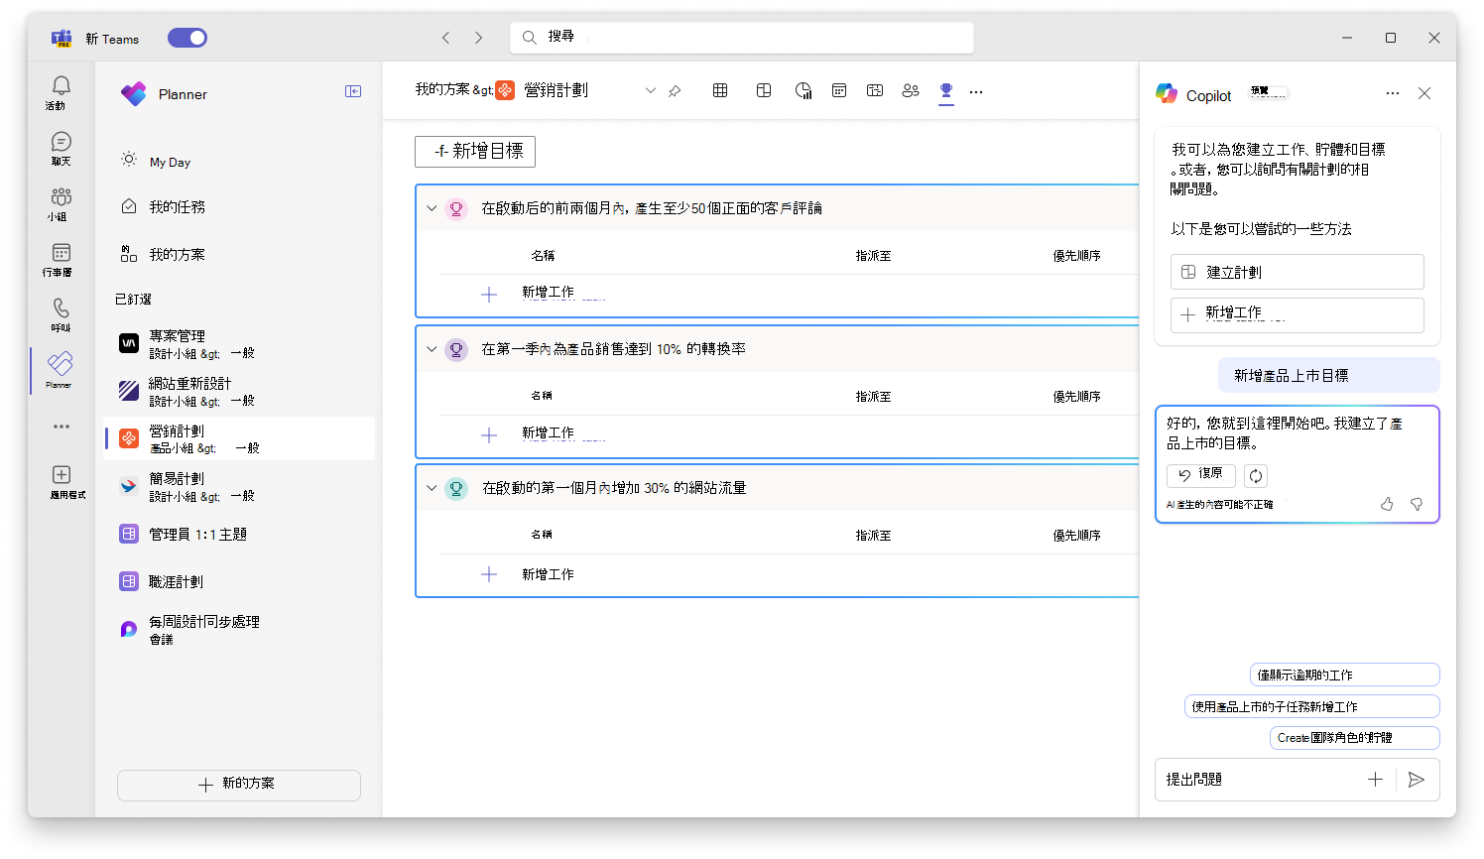Image resolution: width=1484 pixels, height=859 pixels.
Task: Click the 新增產品上市目標 message bubble
Action: 1329,375
